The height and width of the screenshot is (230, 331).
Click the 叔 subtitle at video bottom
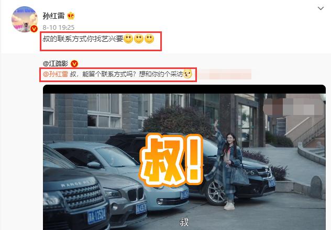(184, 222)
